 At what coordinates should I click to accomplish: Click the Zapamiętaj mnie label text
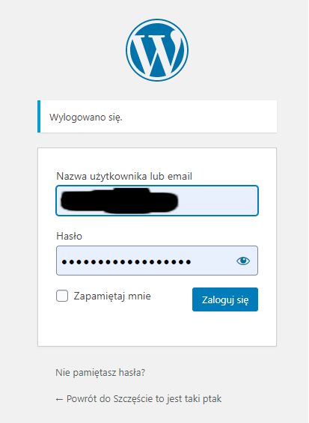click(x=112, y=296)
